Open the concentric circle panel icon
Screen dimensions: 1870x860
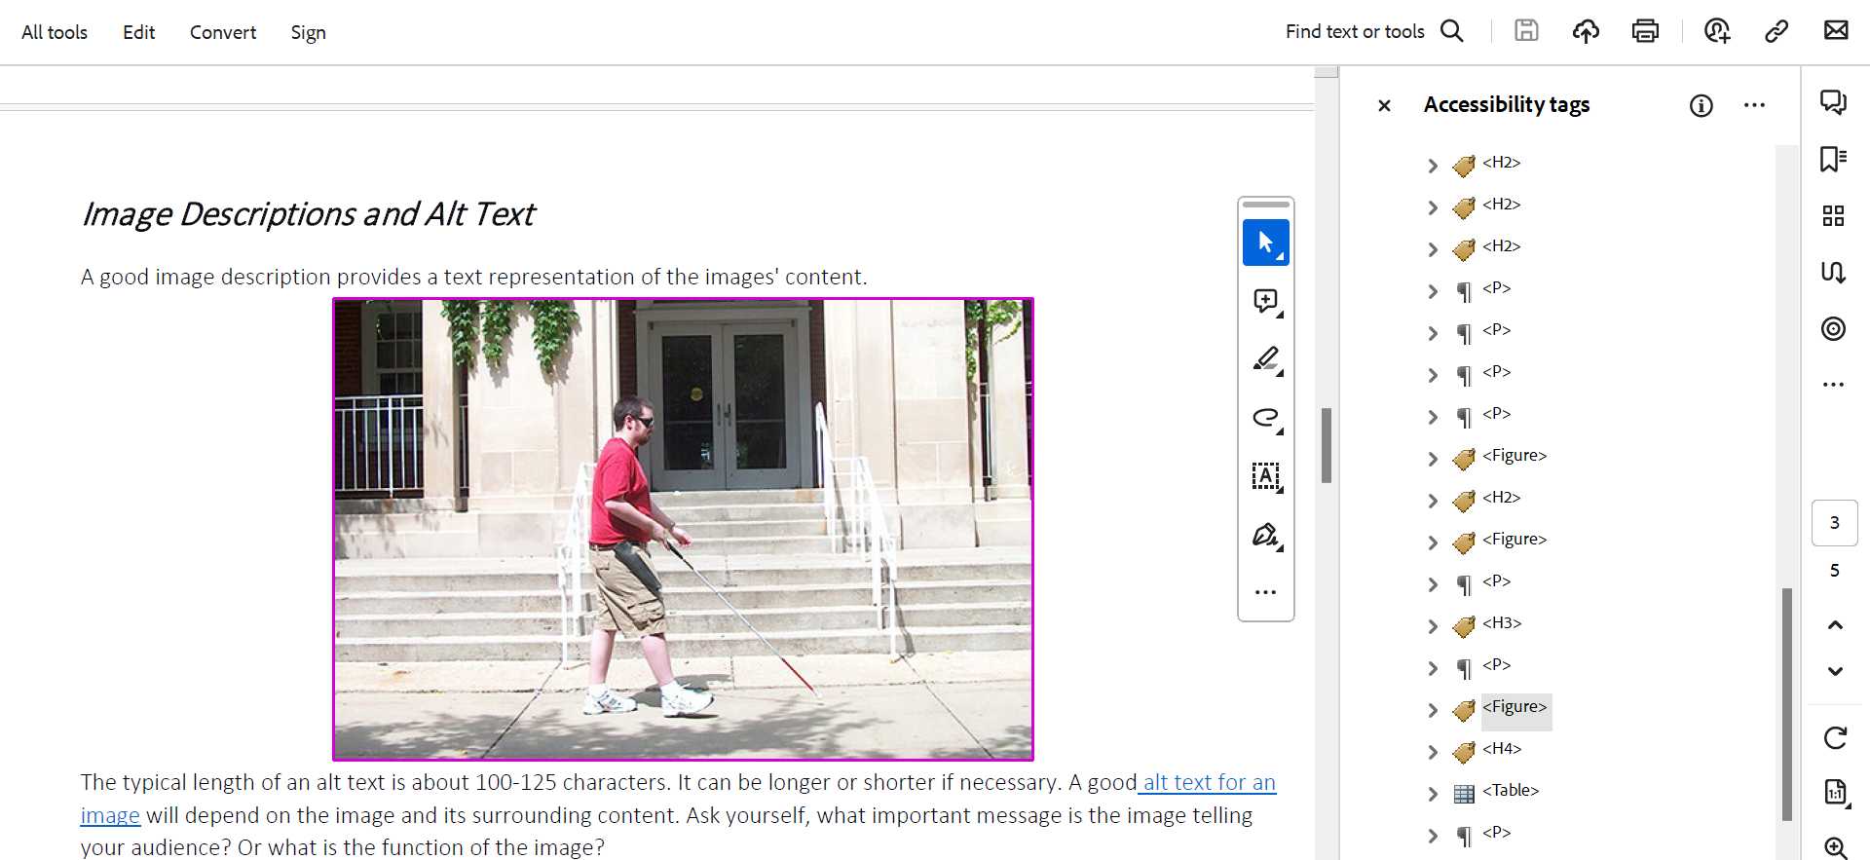[x=1834, y=328]
